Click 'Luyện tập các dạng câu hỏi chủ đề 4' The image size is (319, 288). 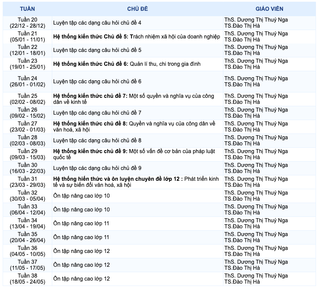point(97,23)
